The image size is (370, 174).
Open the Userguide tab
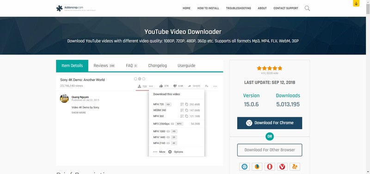pos(186,66)
